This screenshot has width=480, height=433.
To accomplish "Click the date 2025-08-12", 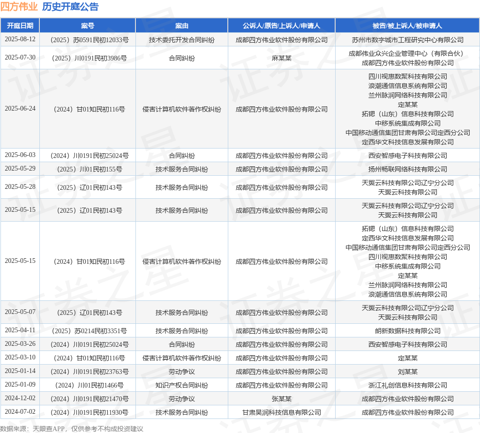I will 20,39.
